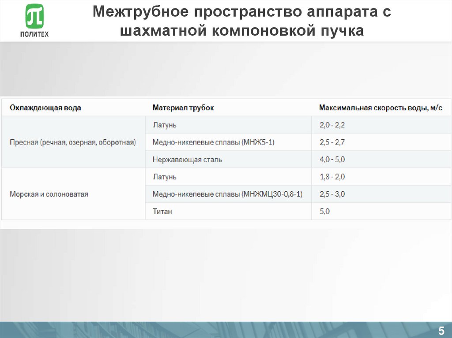The width and height of the screenshot is (452, 338).
Task: Click the slide number 5
Action: click(441, 331)
